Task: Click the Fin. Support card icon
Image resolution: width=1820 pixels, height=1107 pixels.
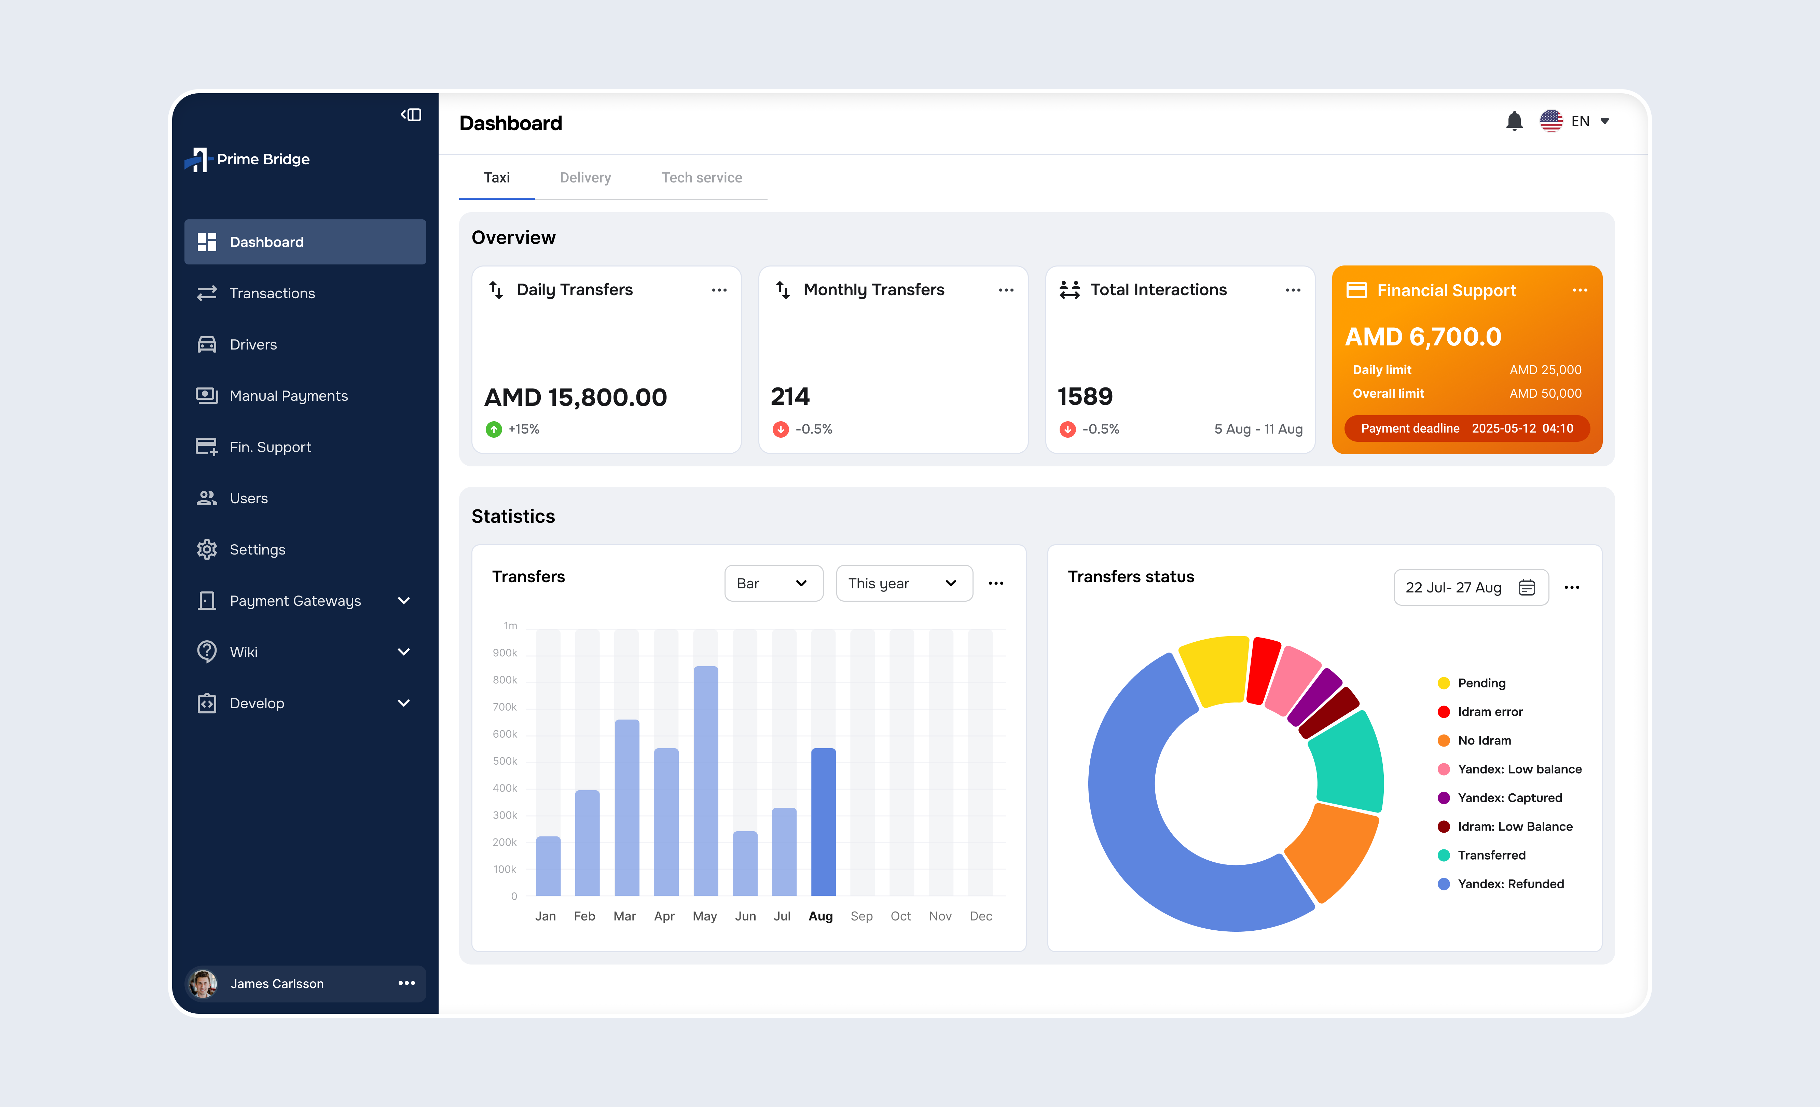Action: point(207,446)
